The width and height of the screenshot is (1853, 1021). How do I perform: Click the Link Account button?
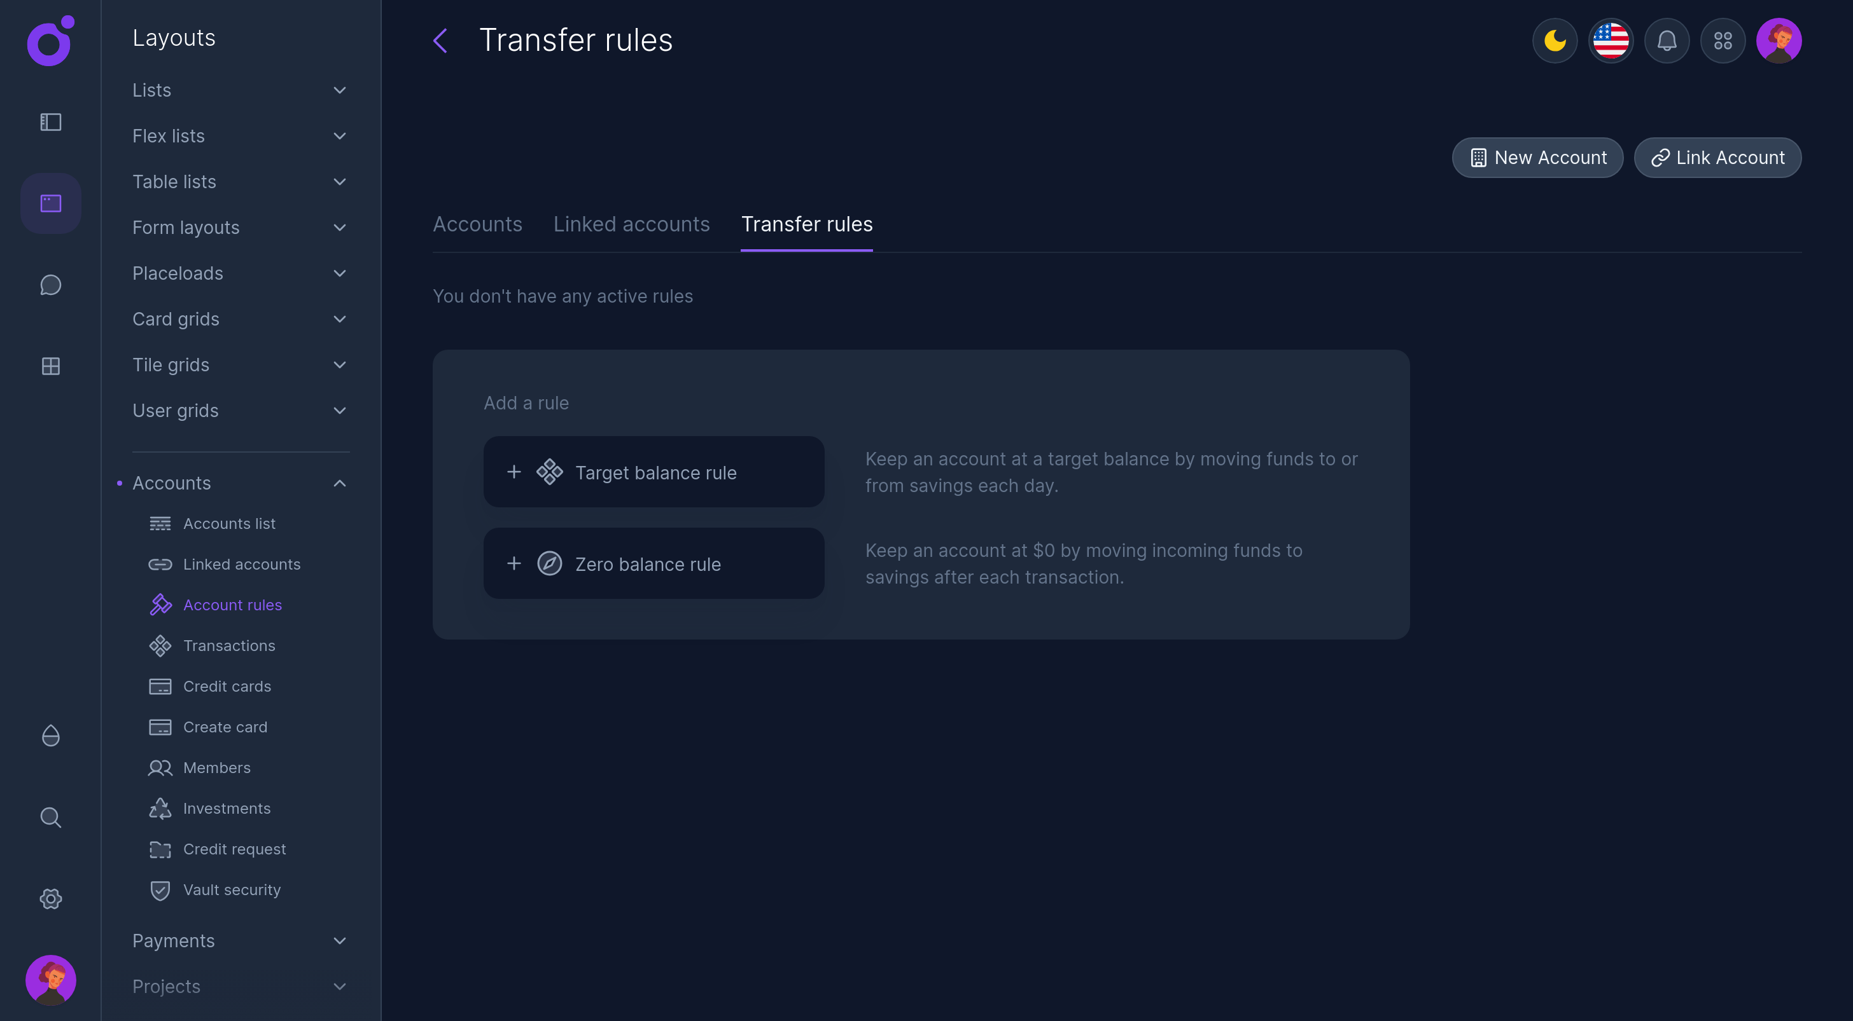(1717, 158)
